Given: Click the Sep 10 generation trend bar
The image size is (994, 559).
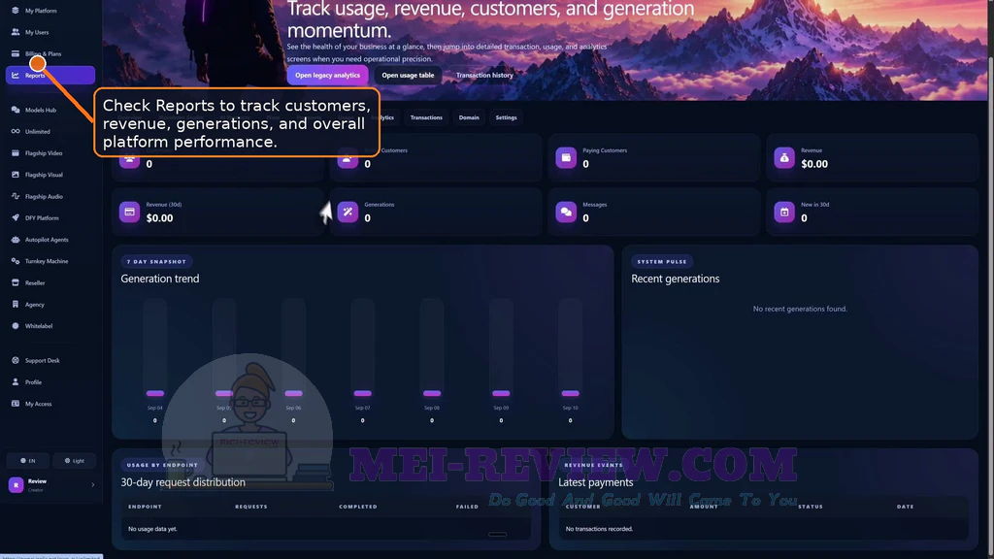Looking at the screenshot, I should tap(571, 348).
